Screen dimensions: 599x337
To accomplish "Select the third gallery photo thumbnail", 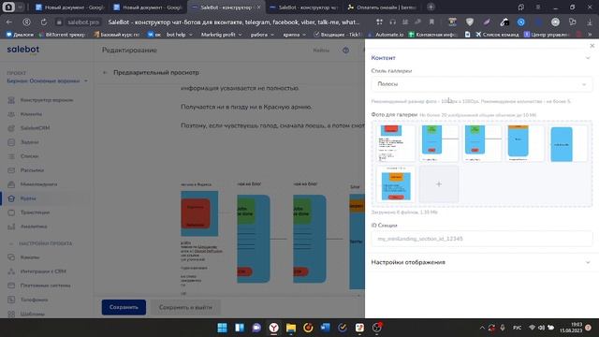I will (x=482, y=143).
